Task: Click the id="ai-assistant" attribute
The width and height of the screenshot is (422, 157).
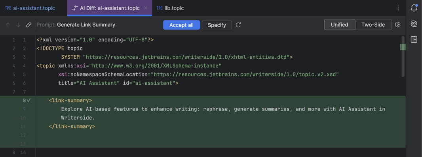Action: [149, 83]
